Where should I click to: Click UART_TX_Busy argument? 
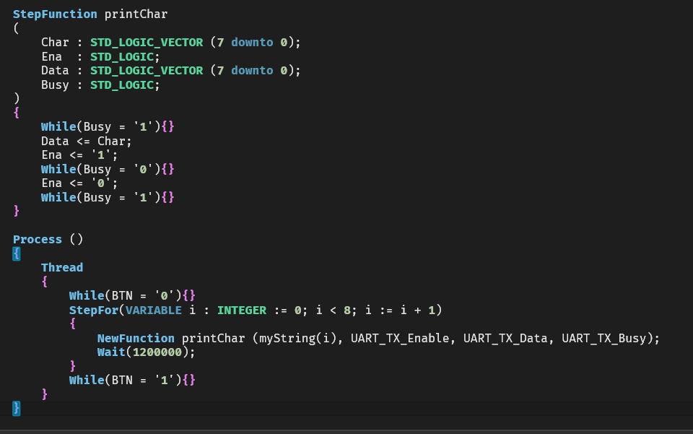(x=603, y=339)
